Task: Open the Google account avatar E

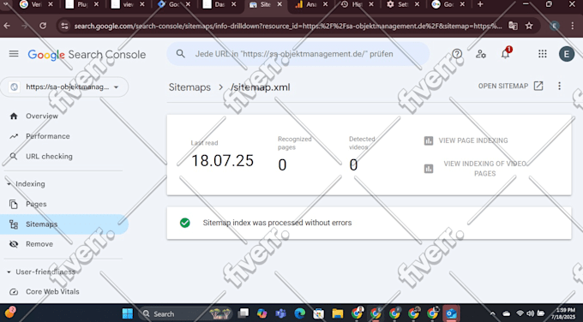Action: (x=566, y=54)
